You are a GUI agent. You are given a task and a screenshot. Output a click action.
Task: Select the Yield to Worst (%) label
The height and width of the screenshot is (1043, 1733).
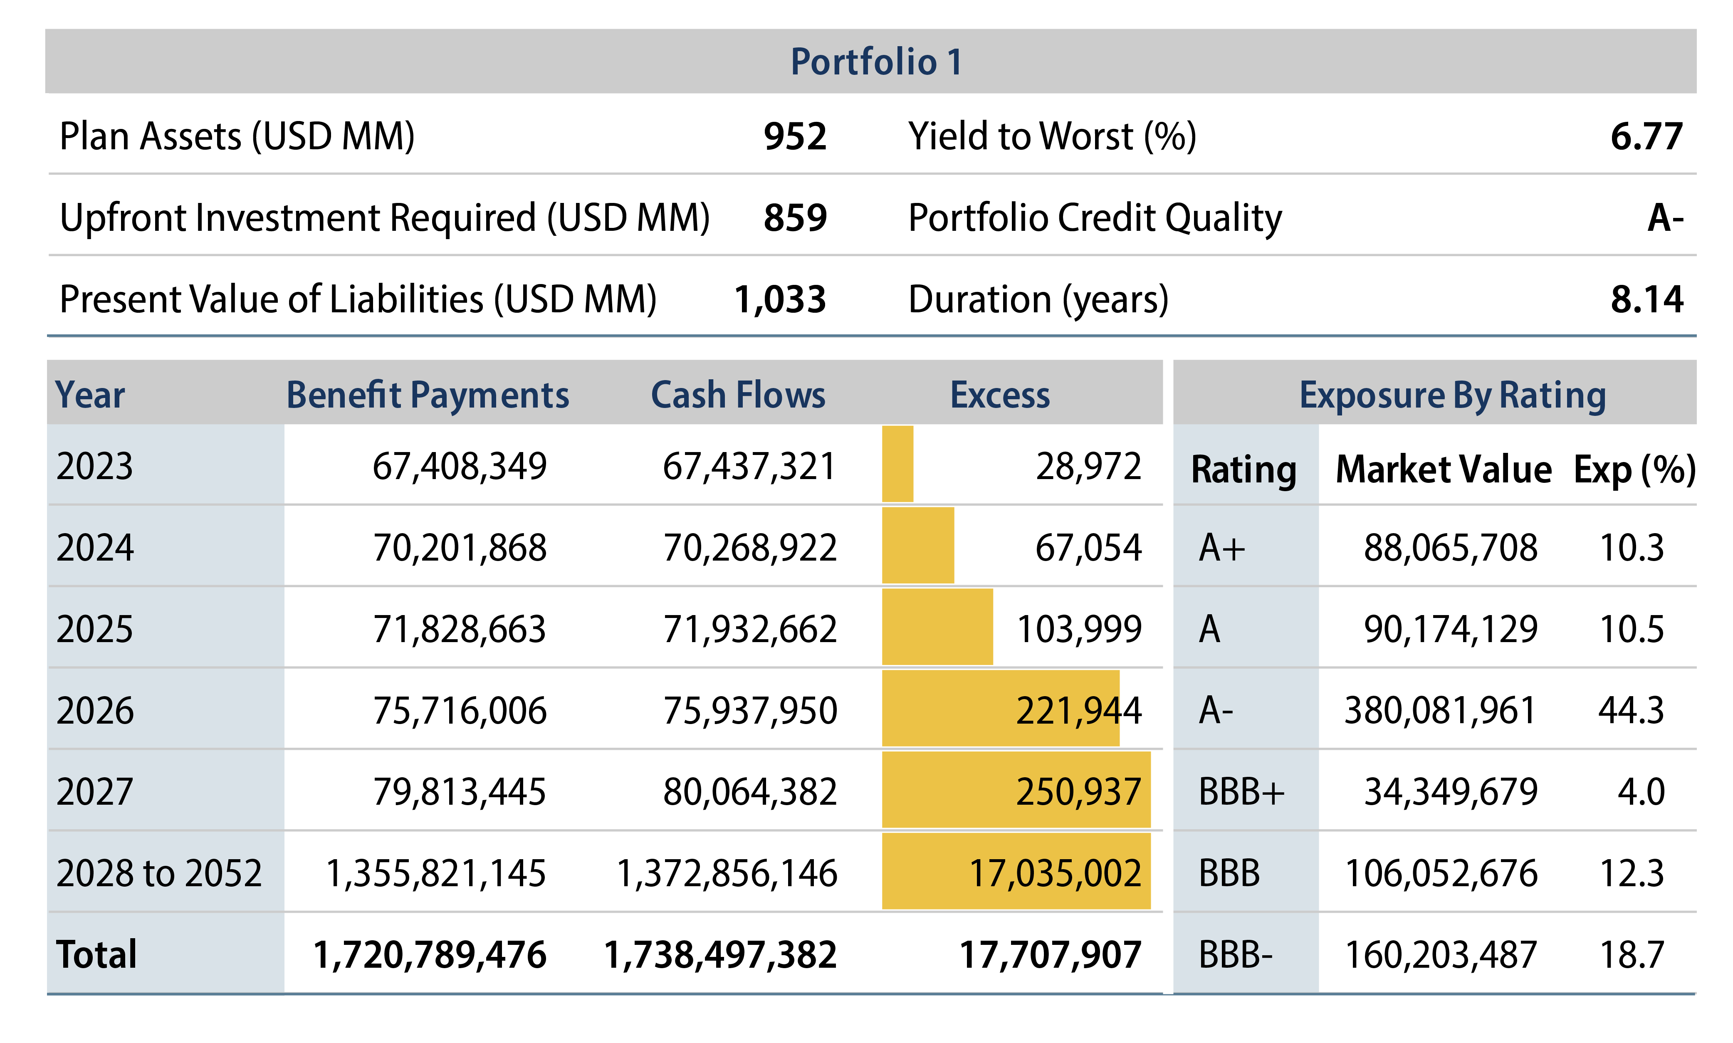[1052, 136]
